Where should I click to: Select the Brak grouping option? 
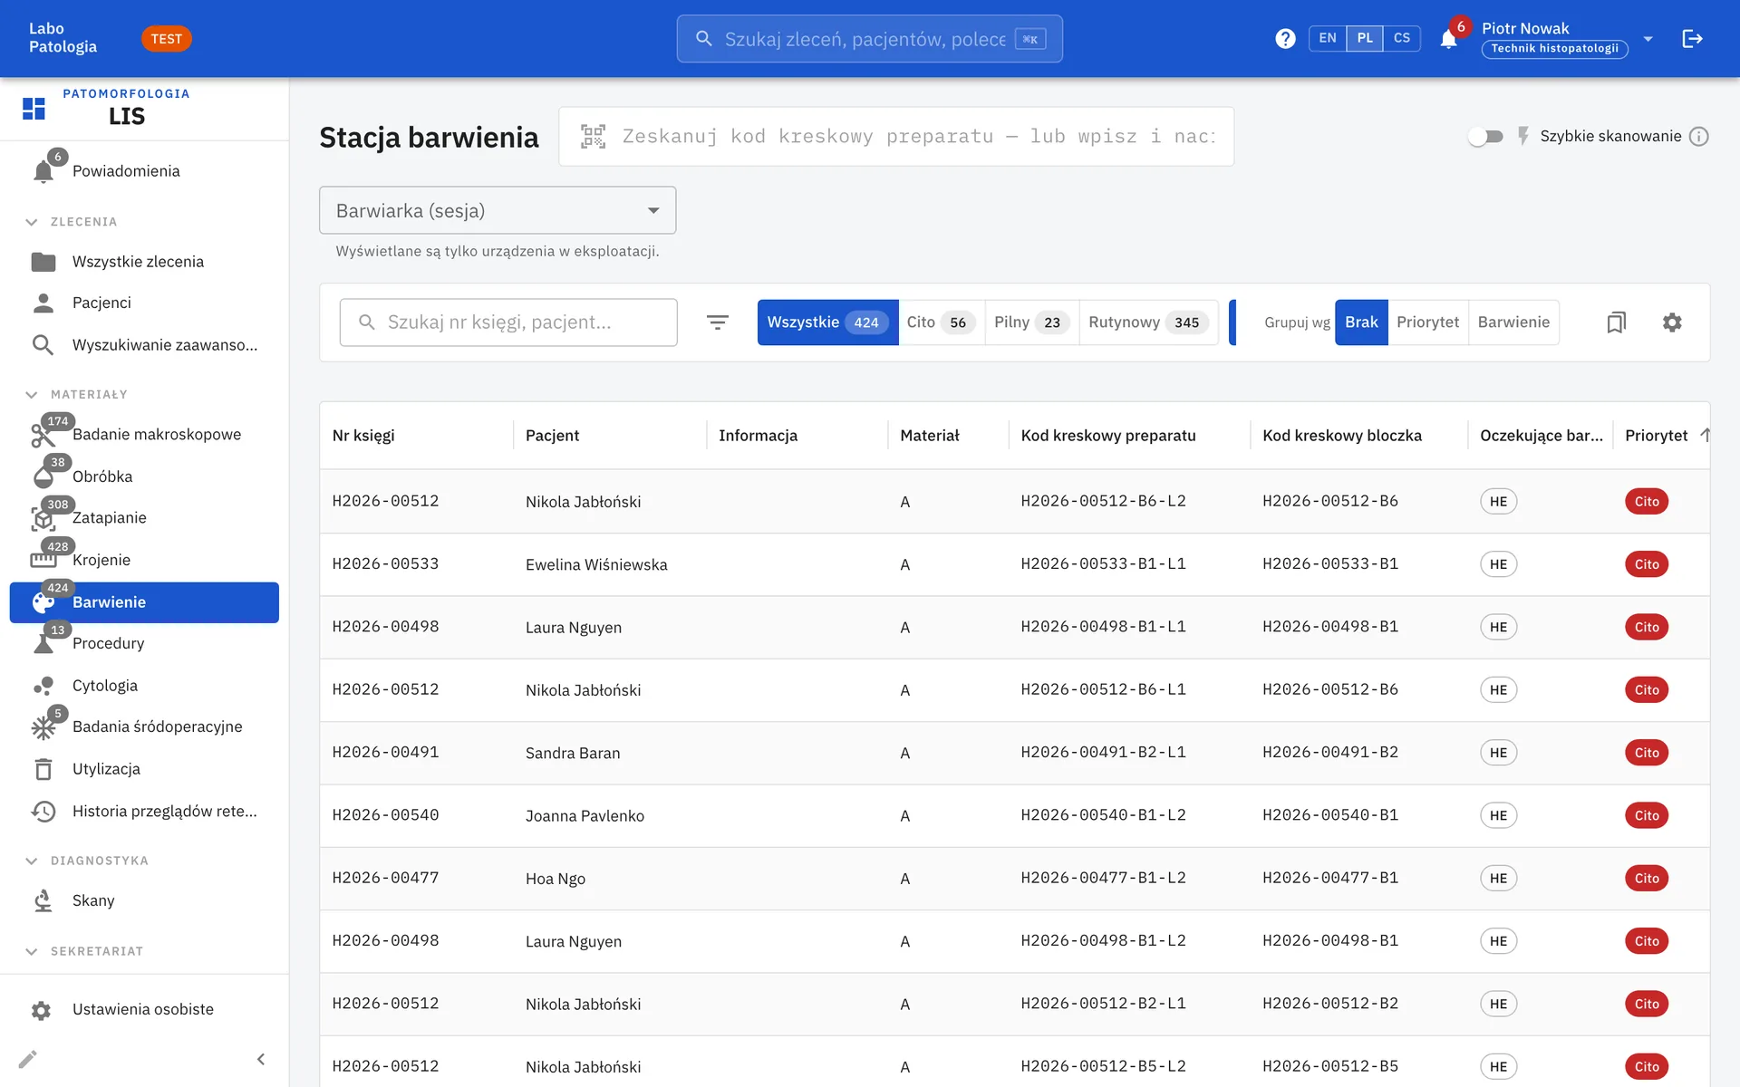point(1361,322)
